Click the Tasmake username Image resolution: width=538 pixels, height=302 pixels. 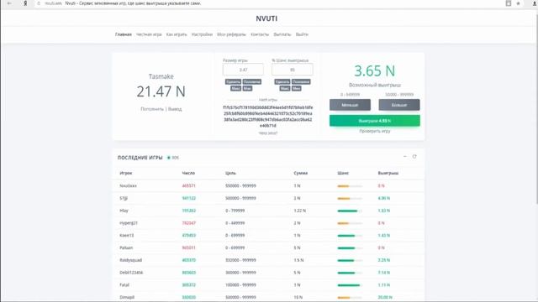click(161, 76)
